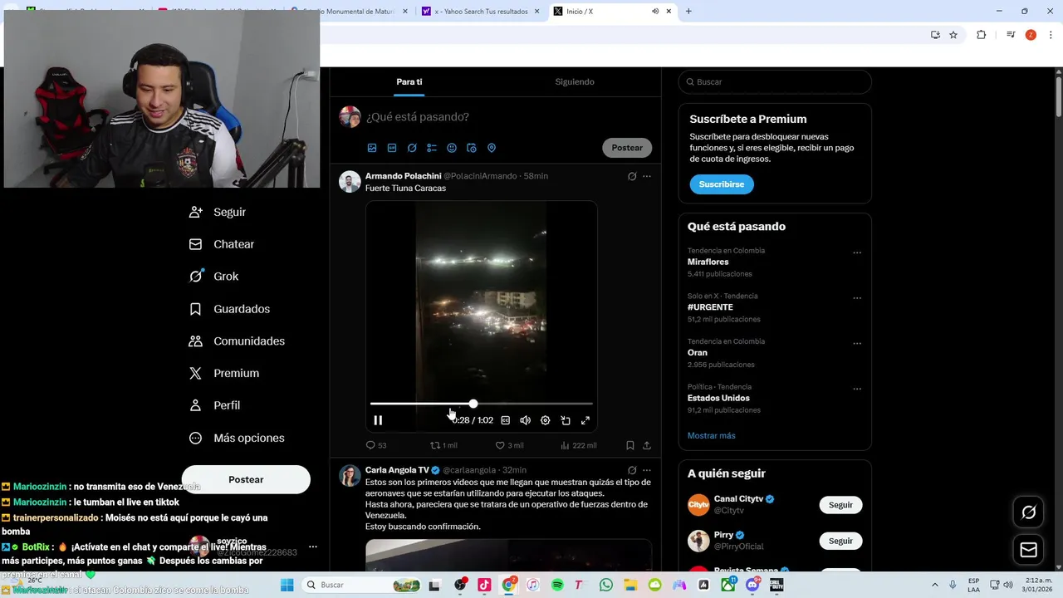The width and height of the screenshot is (1063, 598).
Task: Click Mostrar más under trends
Action: [x=711, y=435]
